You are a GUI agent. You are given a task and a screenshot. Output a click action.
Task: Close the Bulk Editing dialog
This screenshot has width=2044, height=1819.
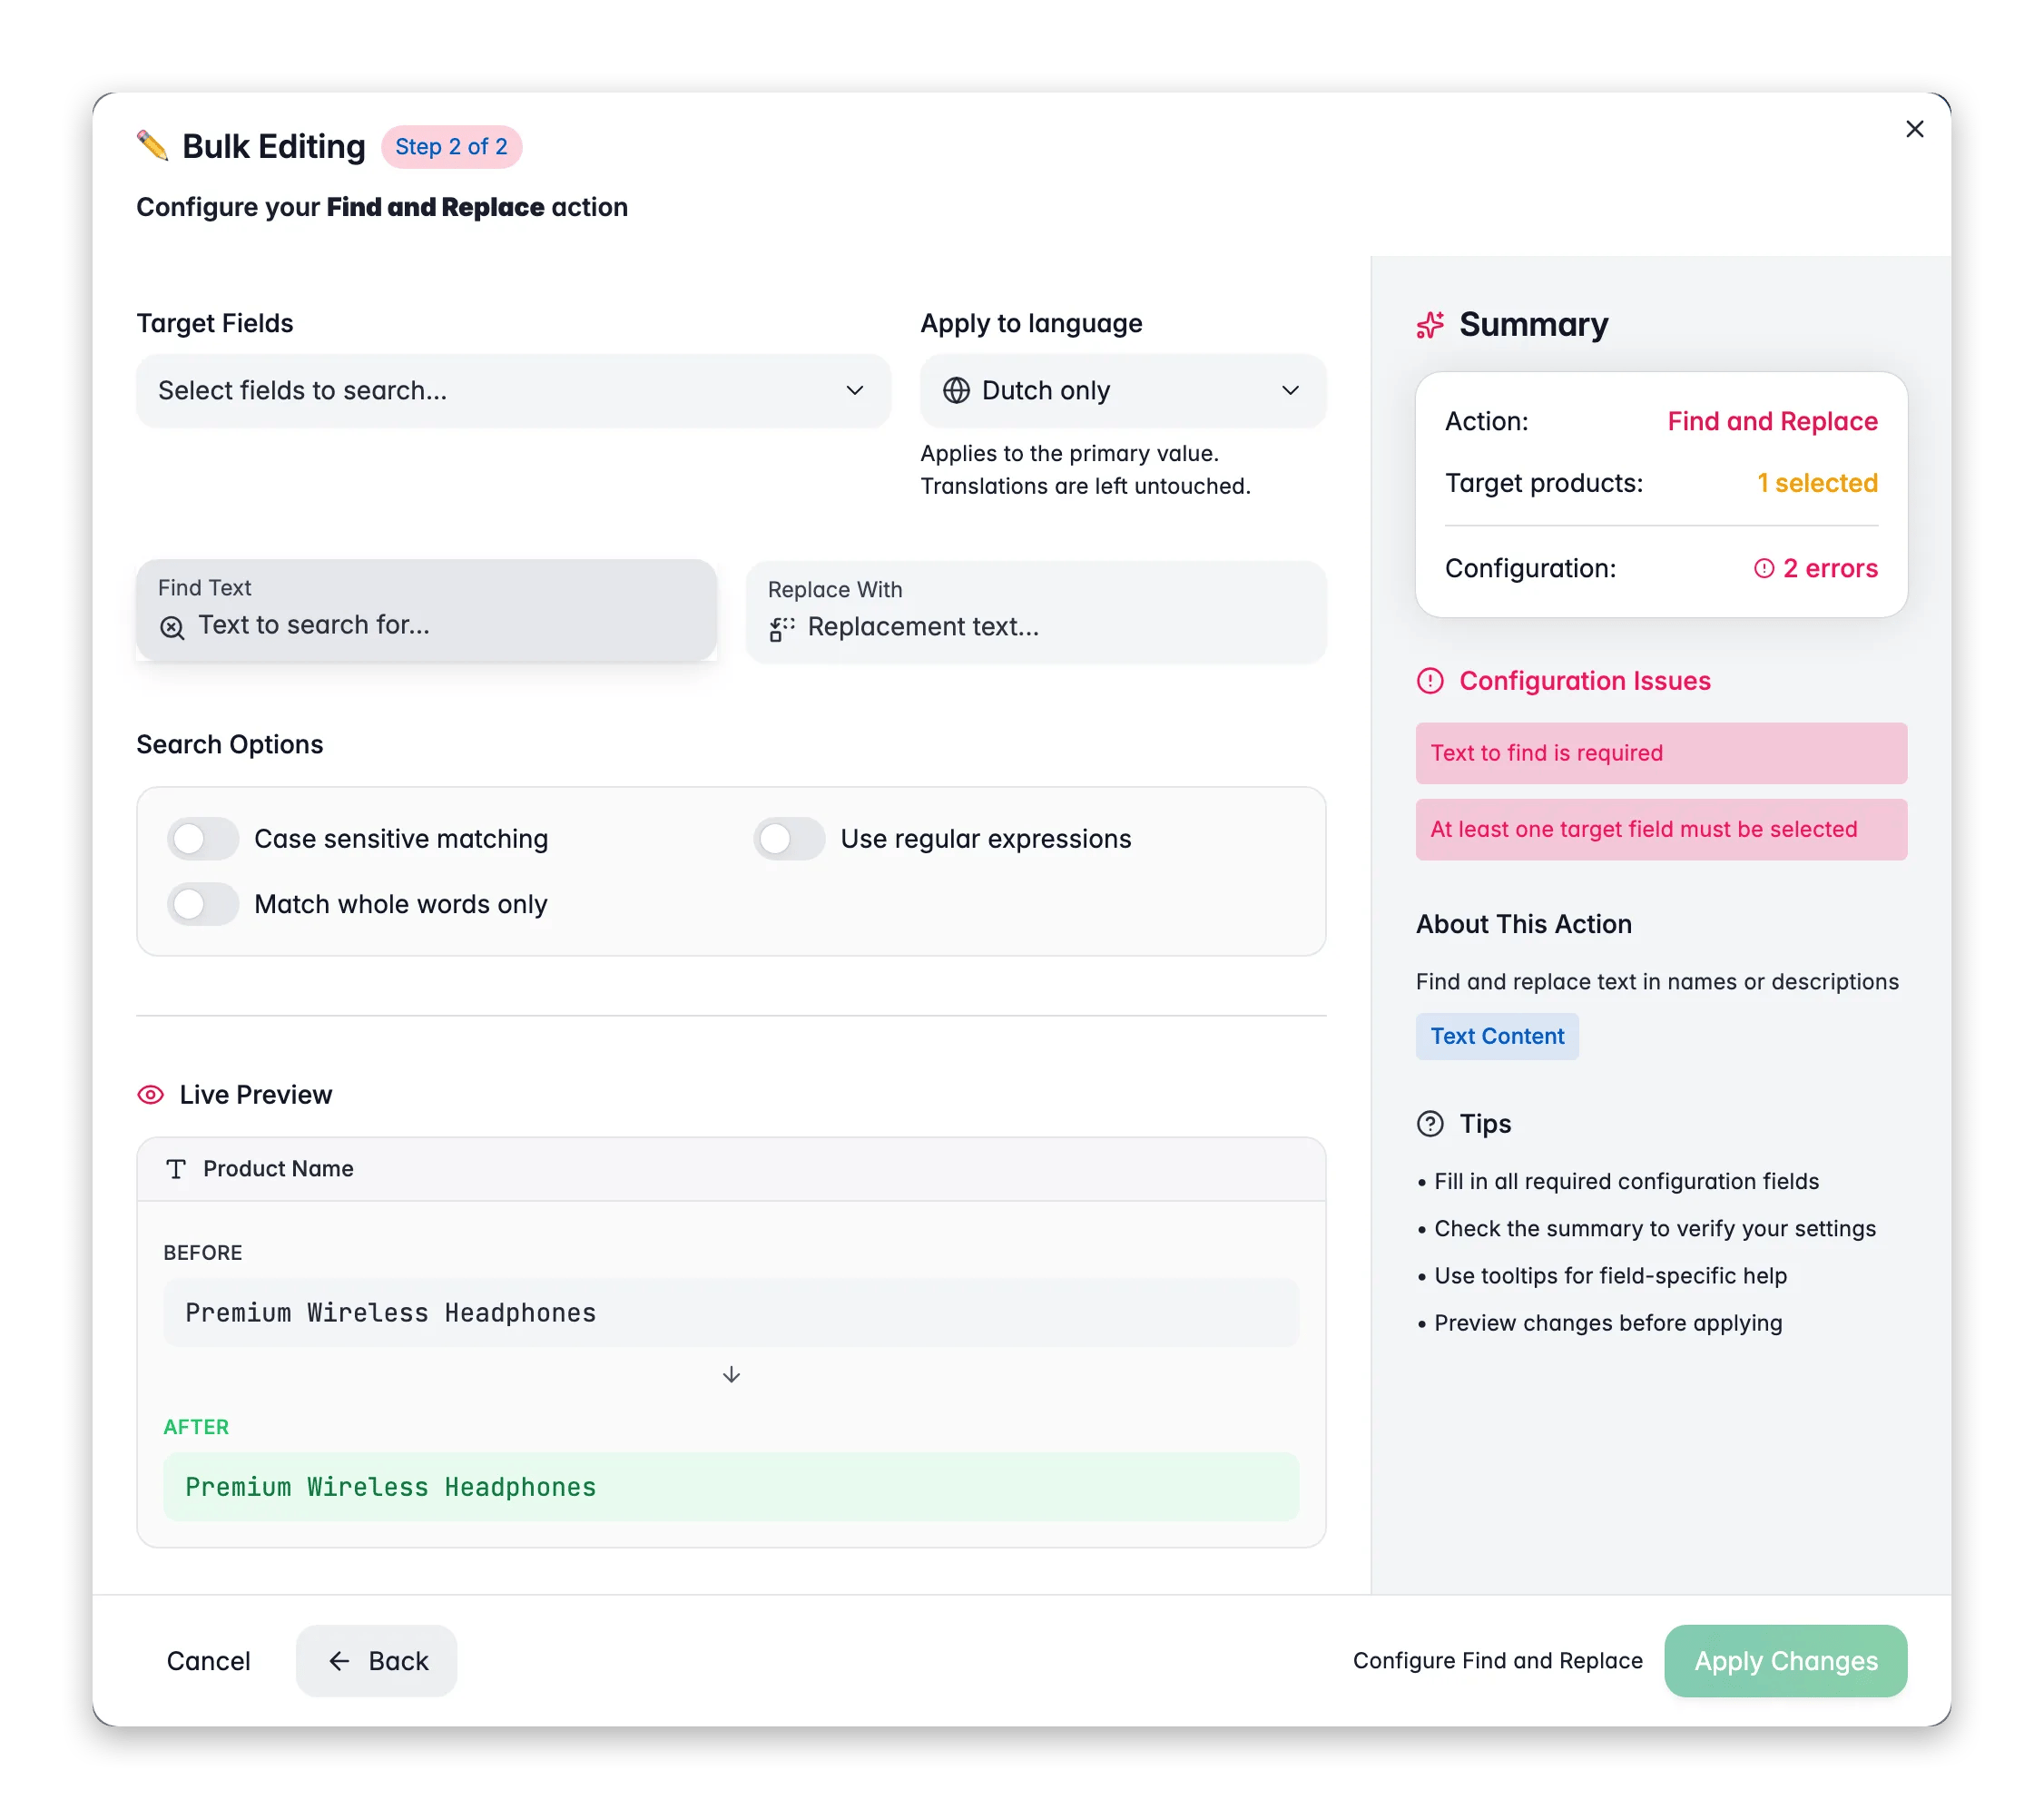click(x=1914, y=129)
